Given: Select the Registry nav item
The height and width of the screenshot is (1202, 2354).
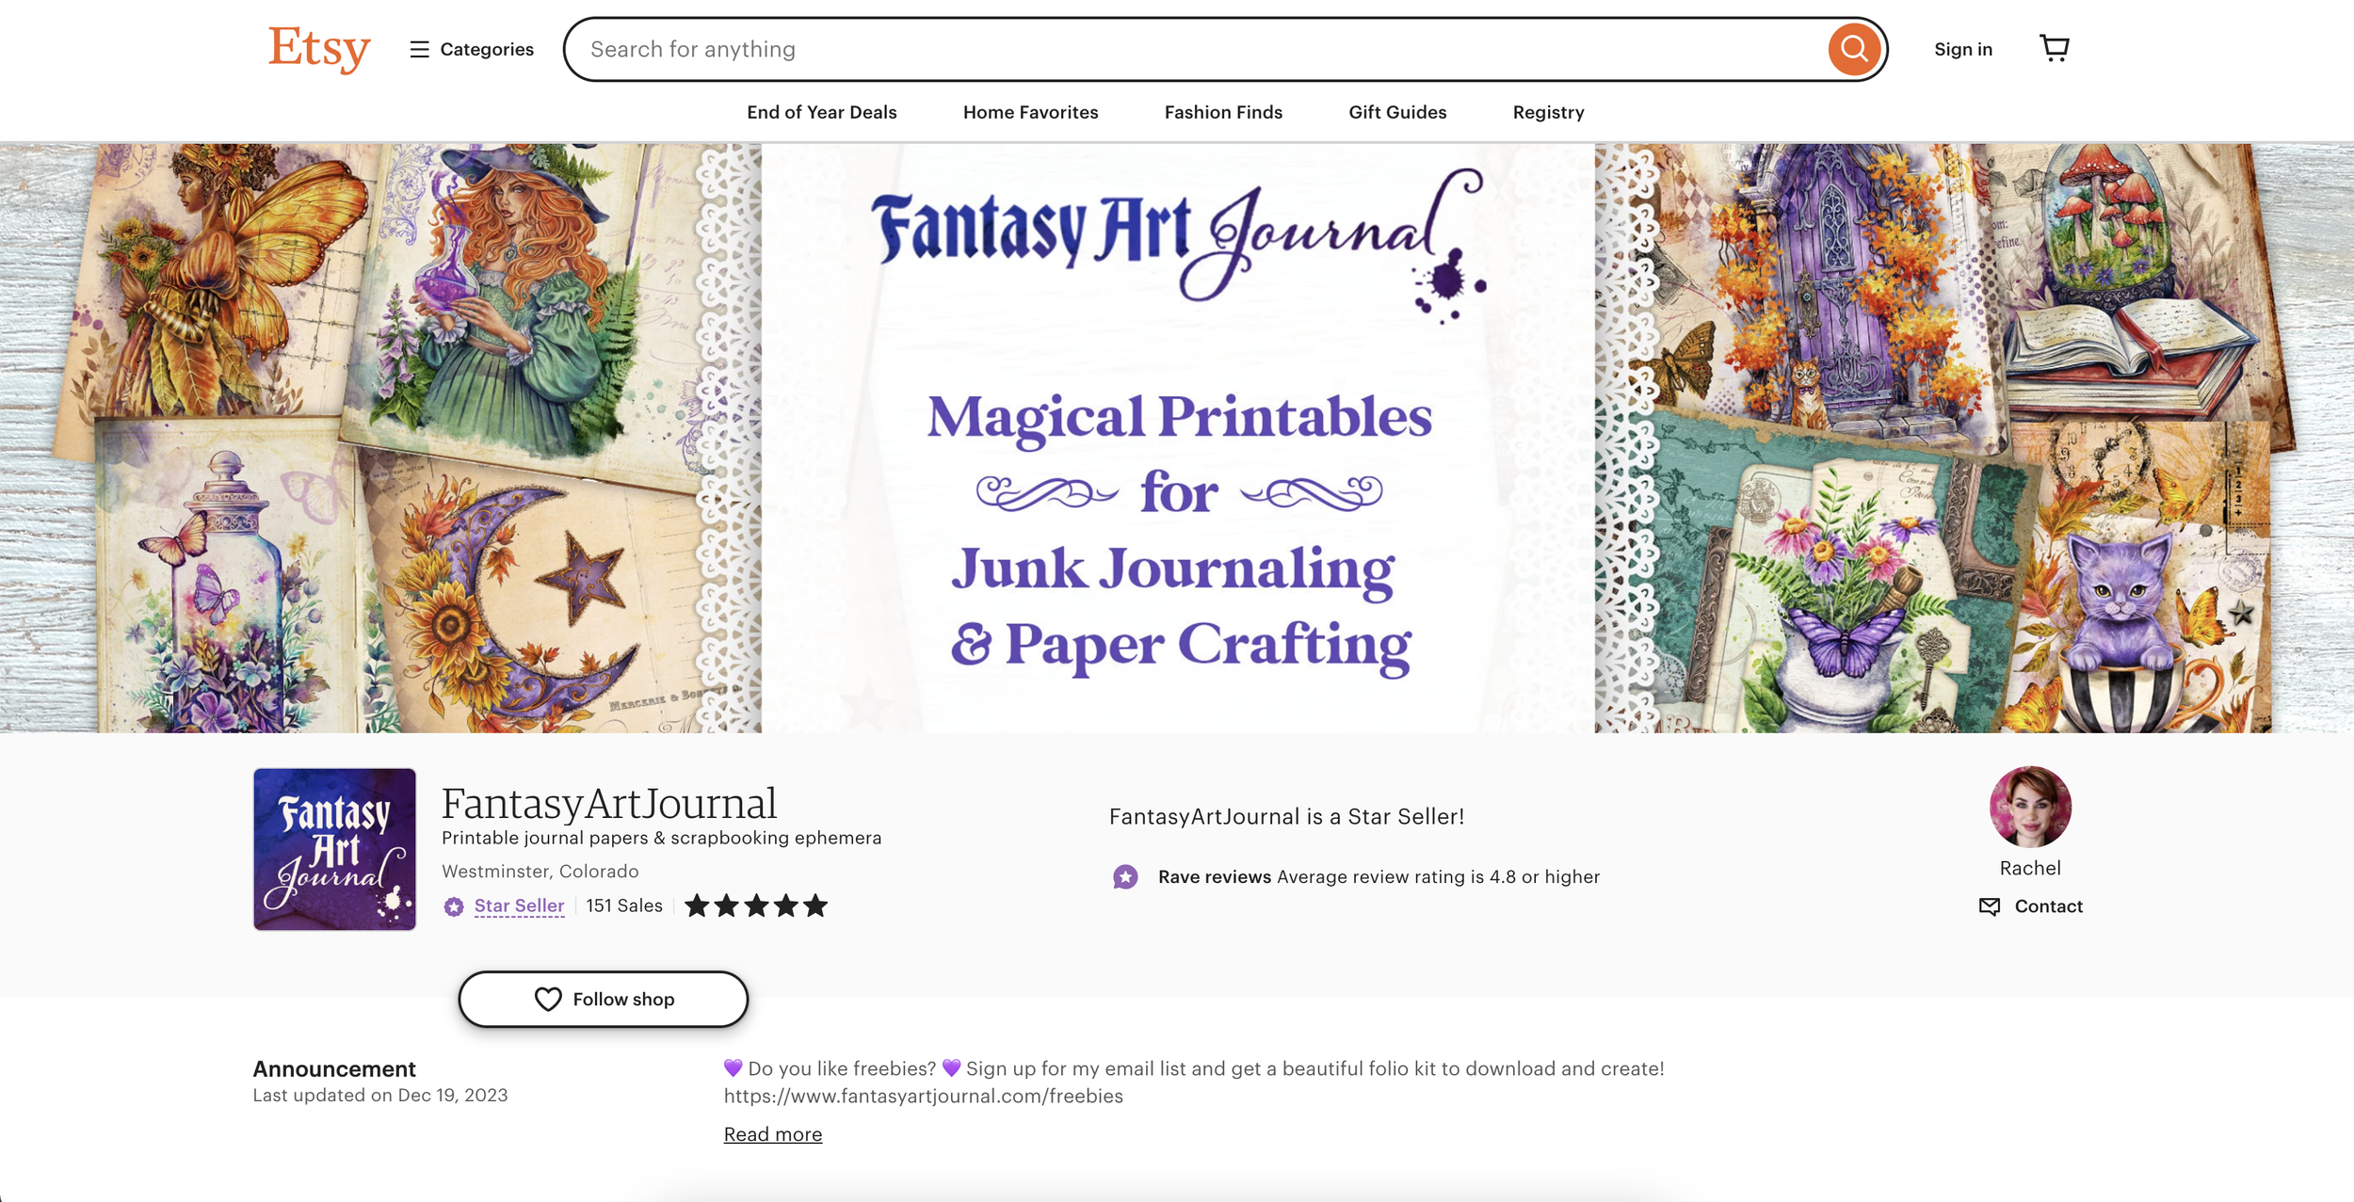Looking at the screenshot, I should coord(1549,112).
